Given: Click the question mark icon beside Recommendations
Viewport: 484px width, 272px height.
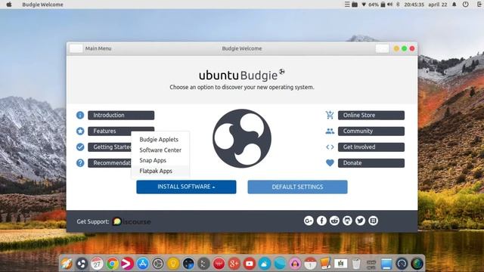Looking at the screenshot, I should 80,163.
